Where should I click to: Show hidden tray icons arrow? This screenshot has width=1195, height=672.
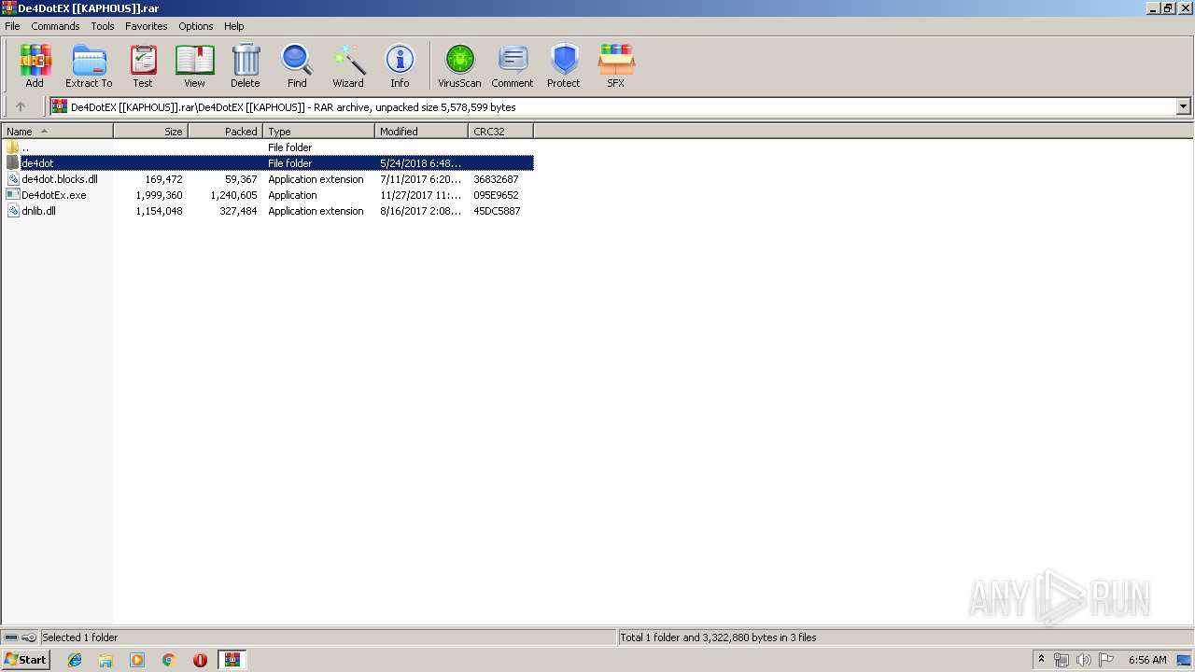point(1041,659)
